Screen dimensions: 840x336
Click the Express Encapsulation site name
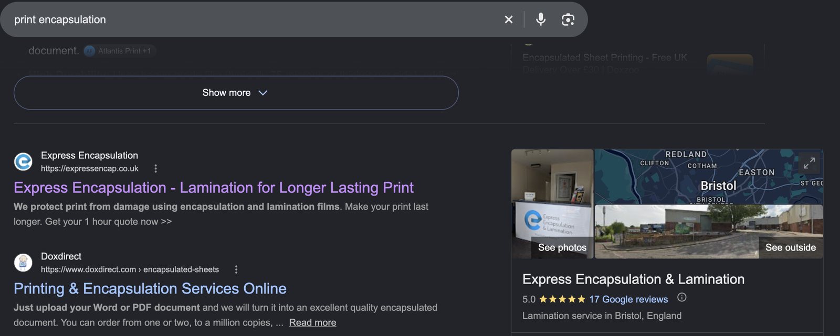(x=89, y=155)
